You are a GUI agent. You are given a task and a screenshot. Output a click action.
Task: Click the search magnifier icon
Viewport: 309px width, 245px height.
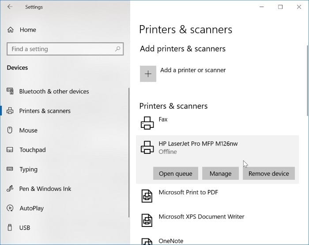tap(118, 48)
